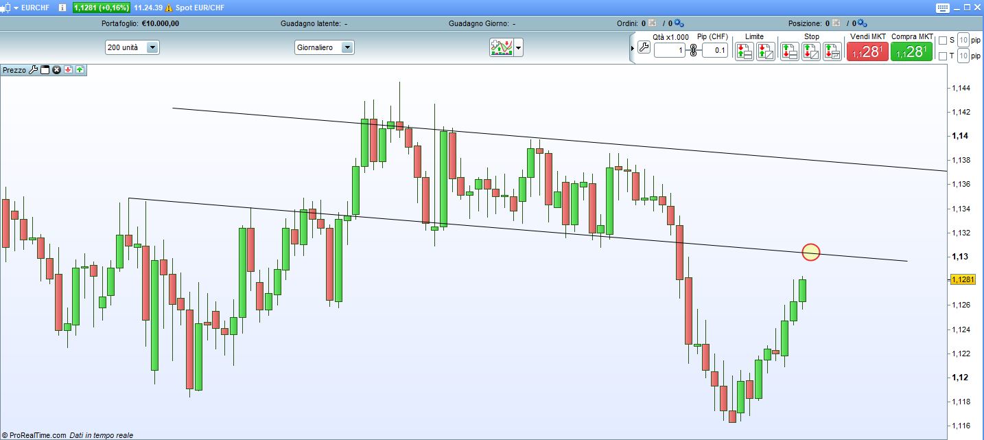Open the Giornaliero timeframe dropdown
The width and height of the screenshot is (984, 440).
[x=325, y=47]
